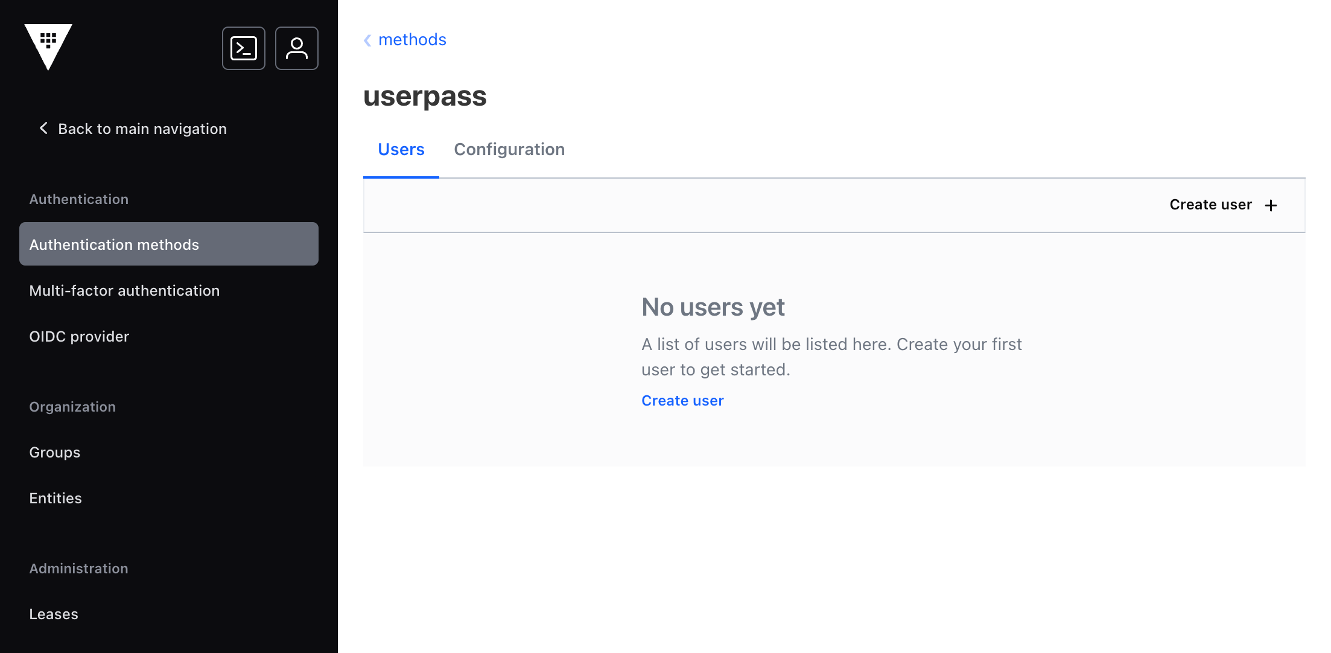Viewport: 1331px width, 653px height.
Task: Open the Vault console terminal icon
Action: point(244,48)
